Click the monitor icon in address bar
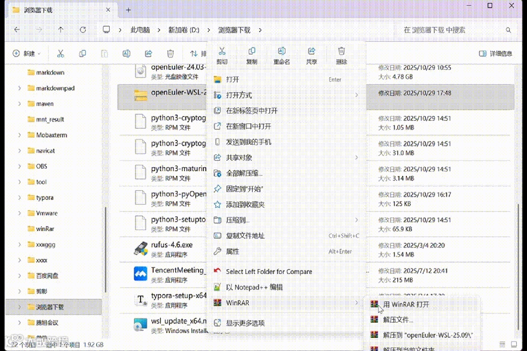Screen dimensions: 527x351 tap(106, 30)
